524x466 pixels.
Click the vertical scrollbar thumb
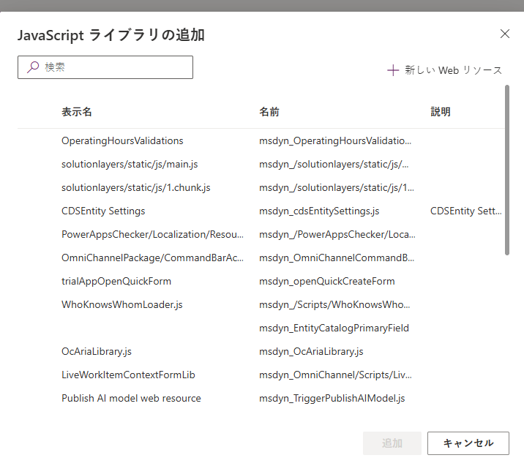pos(507,170)
